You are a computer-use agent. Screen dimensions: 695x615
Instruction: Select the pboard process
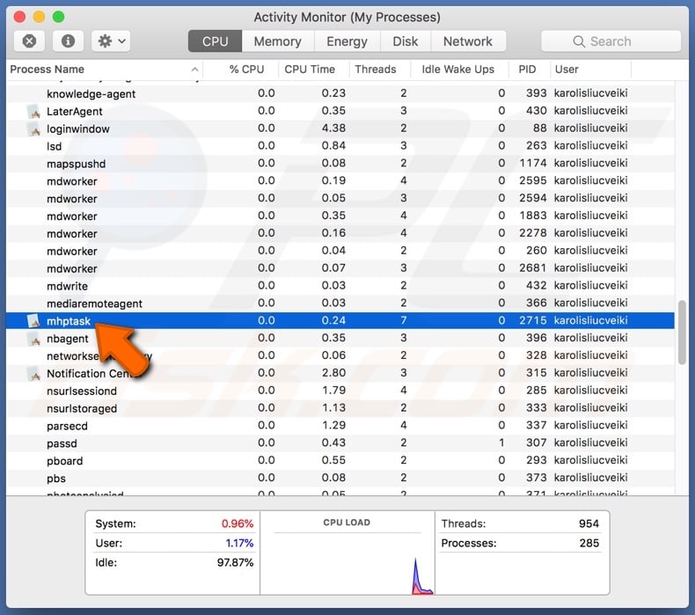[x=340, y=461]
